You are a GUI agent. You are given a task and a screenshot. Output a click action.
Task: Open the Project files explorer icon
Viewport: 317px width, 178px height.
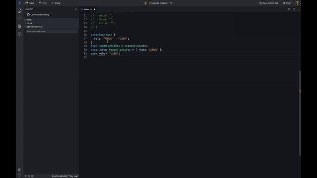20,11
